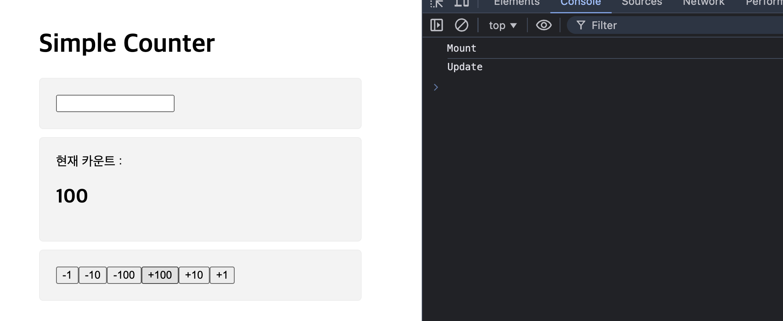Switch to the Elements tab
Viewport: 783px width, 321px height.
516,3
